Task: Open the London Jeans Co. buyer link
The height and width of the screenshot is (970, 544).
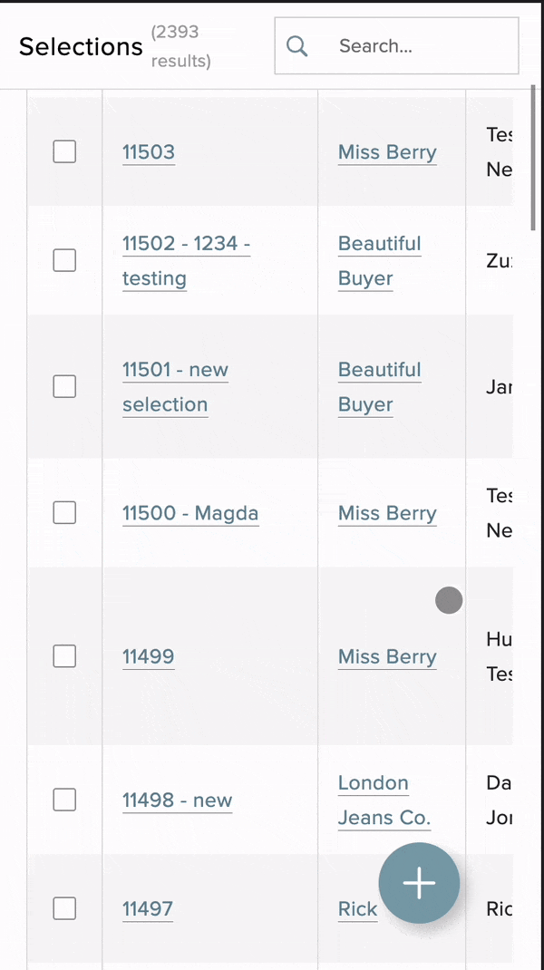Action: pyautogui.click(x=383, y=800)
